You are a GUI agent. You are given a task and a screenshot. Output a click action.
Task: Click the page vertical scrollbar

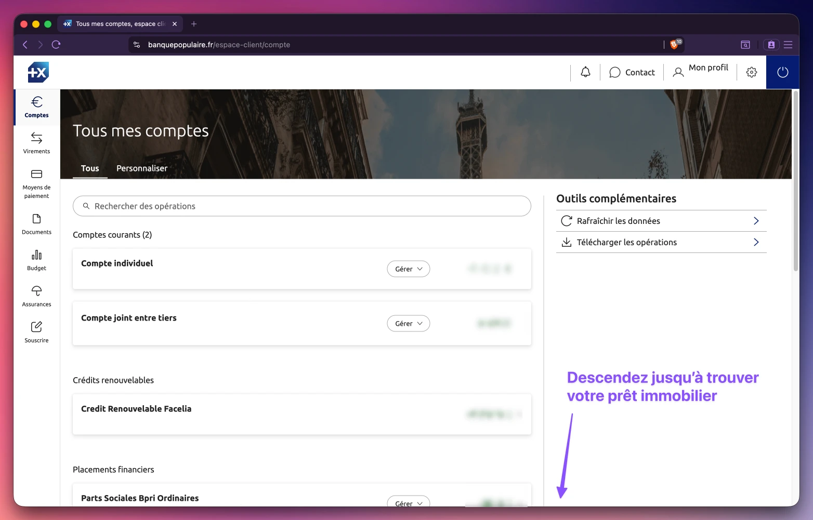795,181
